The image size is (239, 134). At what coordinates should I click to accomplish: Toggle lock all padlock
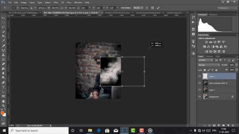216,70
